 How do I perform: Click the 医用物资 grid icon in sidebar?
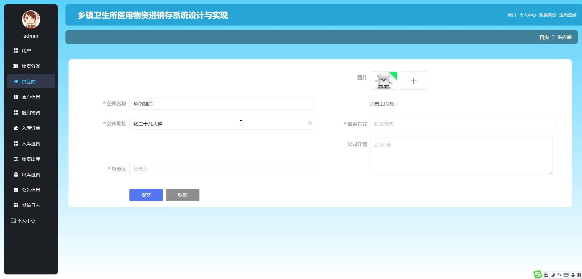pos(16,112)
